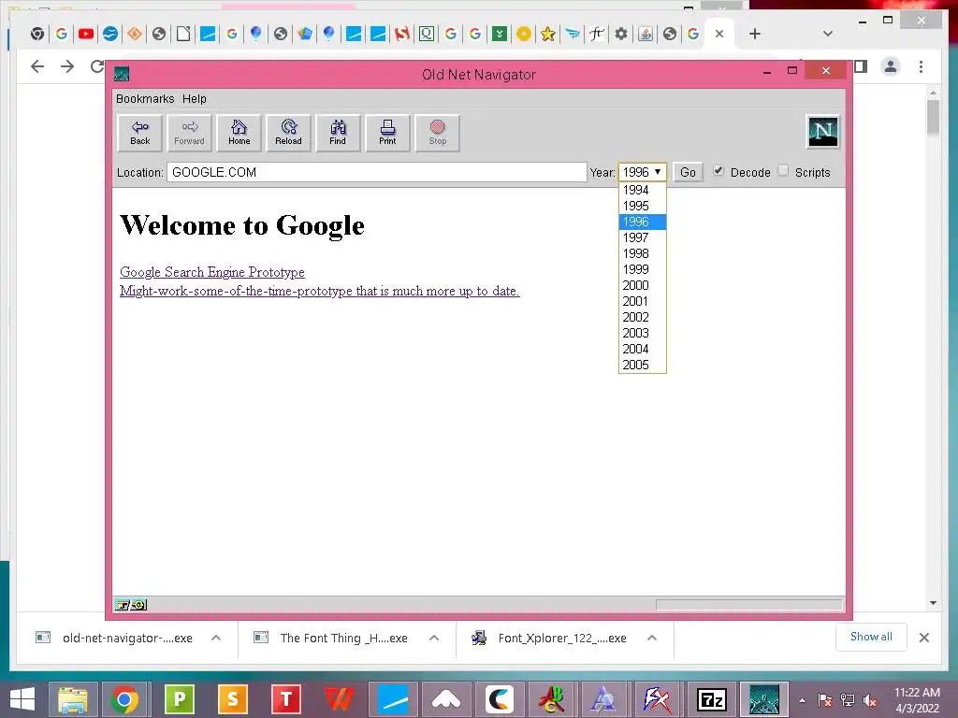Launch 7-Zip from the taskbar
This screenshot has height=718, width=958.
(712, 699)
